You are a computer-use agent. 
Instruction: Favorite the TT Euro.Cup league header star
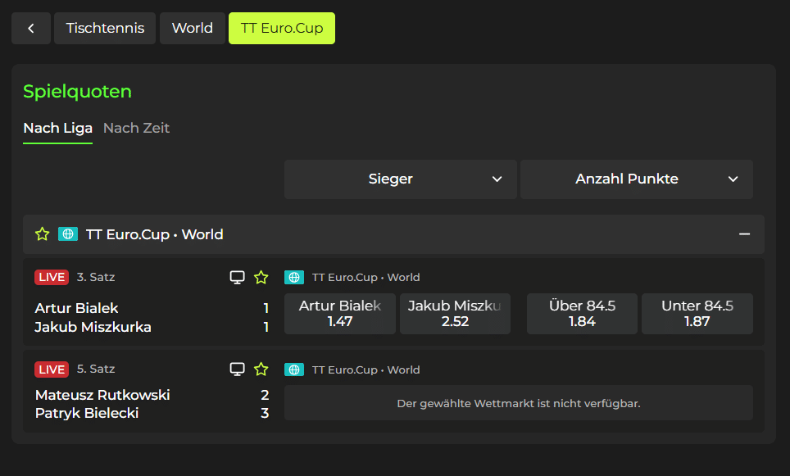pos(43,234)
